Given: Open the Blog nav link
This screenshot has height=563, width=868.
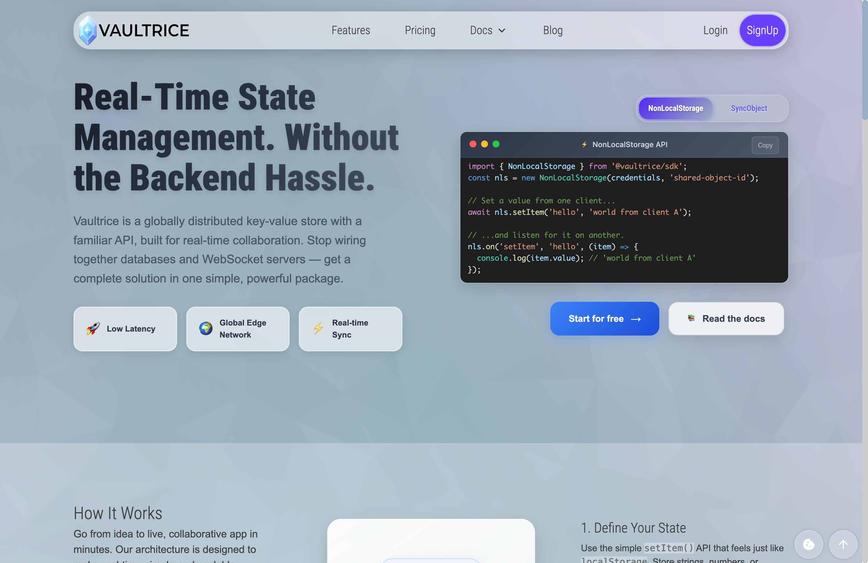Looking at the screenshot, I should (x=553, y=31).
